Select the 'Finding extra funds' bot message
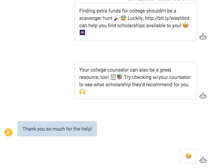 coord(136,22)
